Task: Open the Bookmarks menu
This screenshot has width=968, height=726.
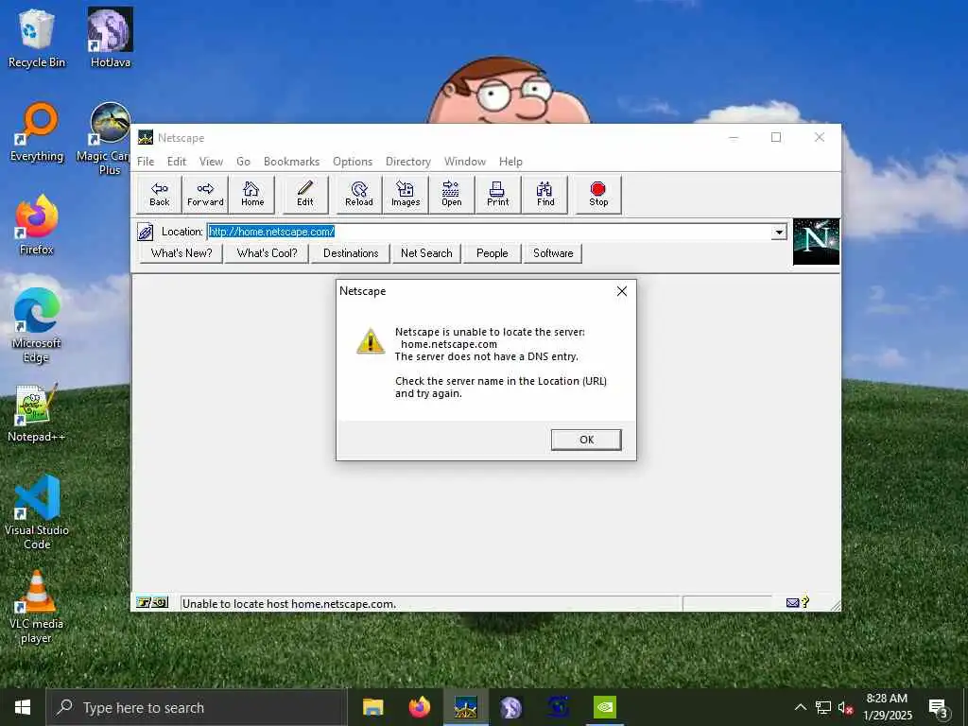Action: click(291, 162)
